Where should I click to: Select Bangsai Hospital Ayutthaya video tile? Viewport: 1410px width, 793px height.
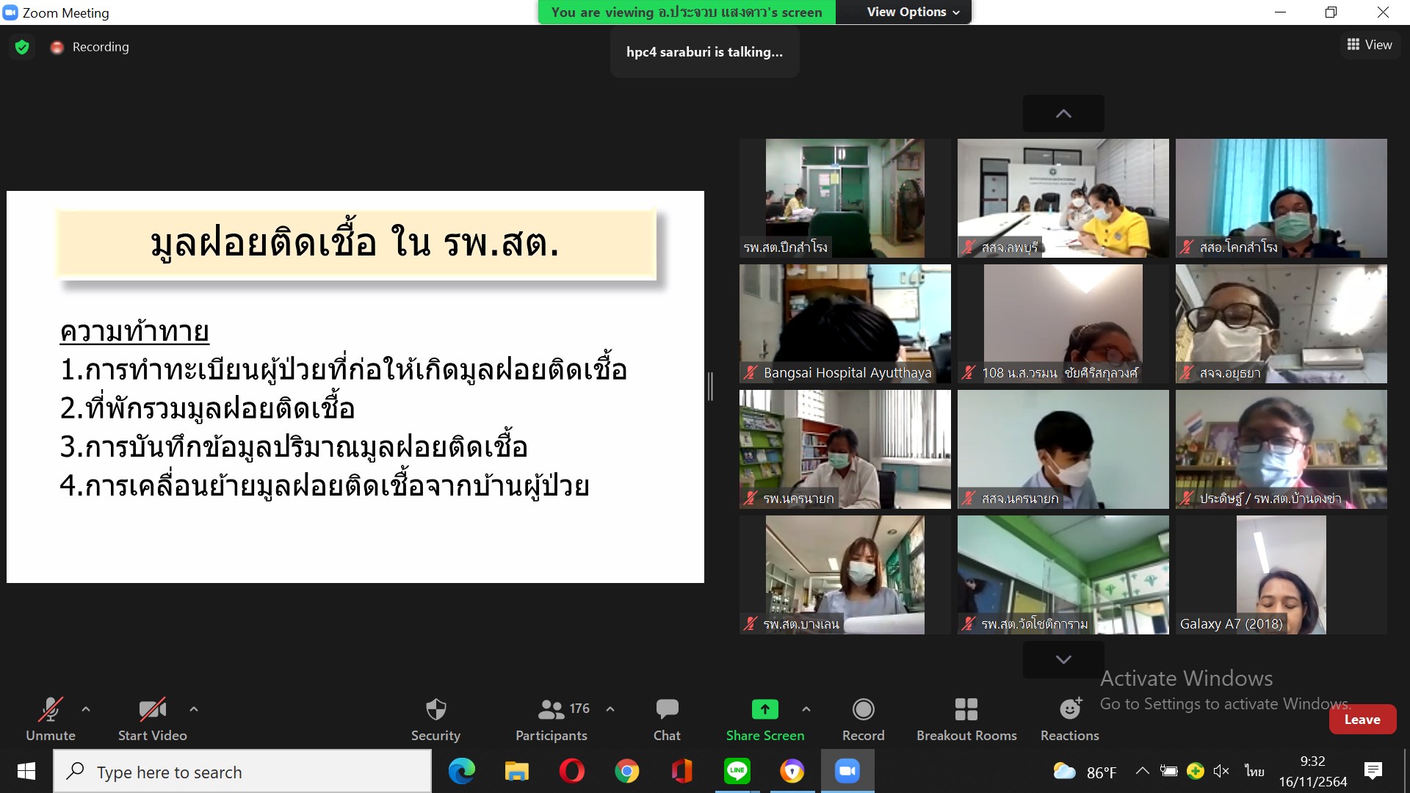click(x=845, y=324)
